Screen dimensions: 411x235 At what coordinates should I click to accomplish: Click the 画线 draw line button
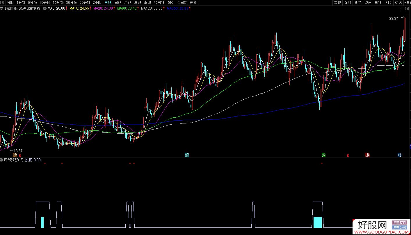pyautogui.click(x=378, y=3)
